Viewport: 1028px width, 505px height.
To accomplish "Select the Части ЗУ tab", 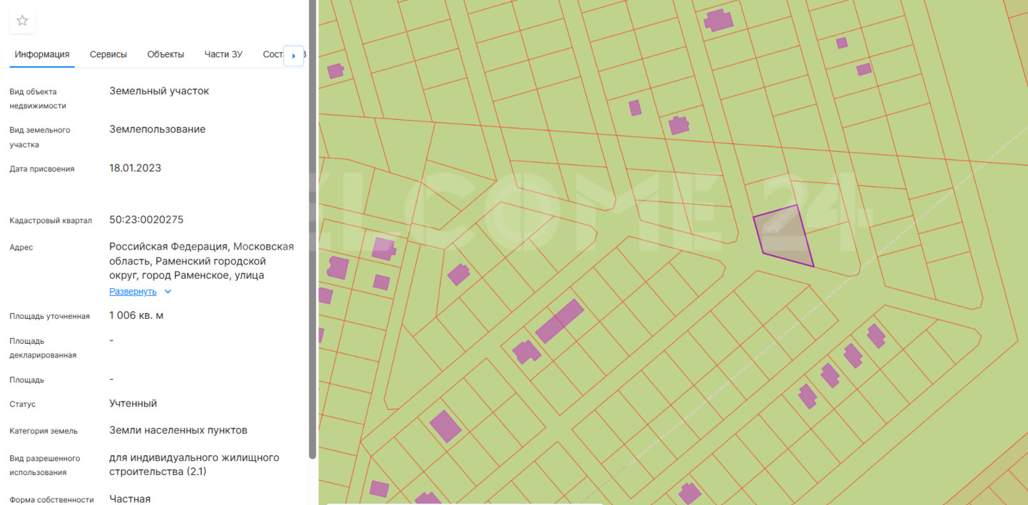I will click(223, 54).
